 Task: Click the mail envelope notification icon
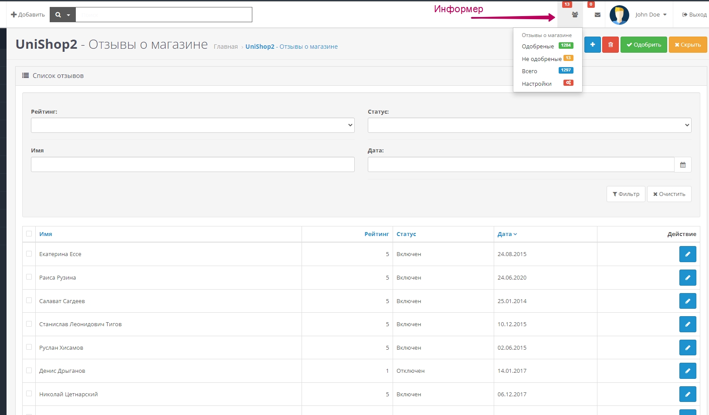click(597, 15)
